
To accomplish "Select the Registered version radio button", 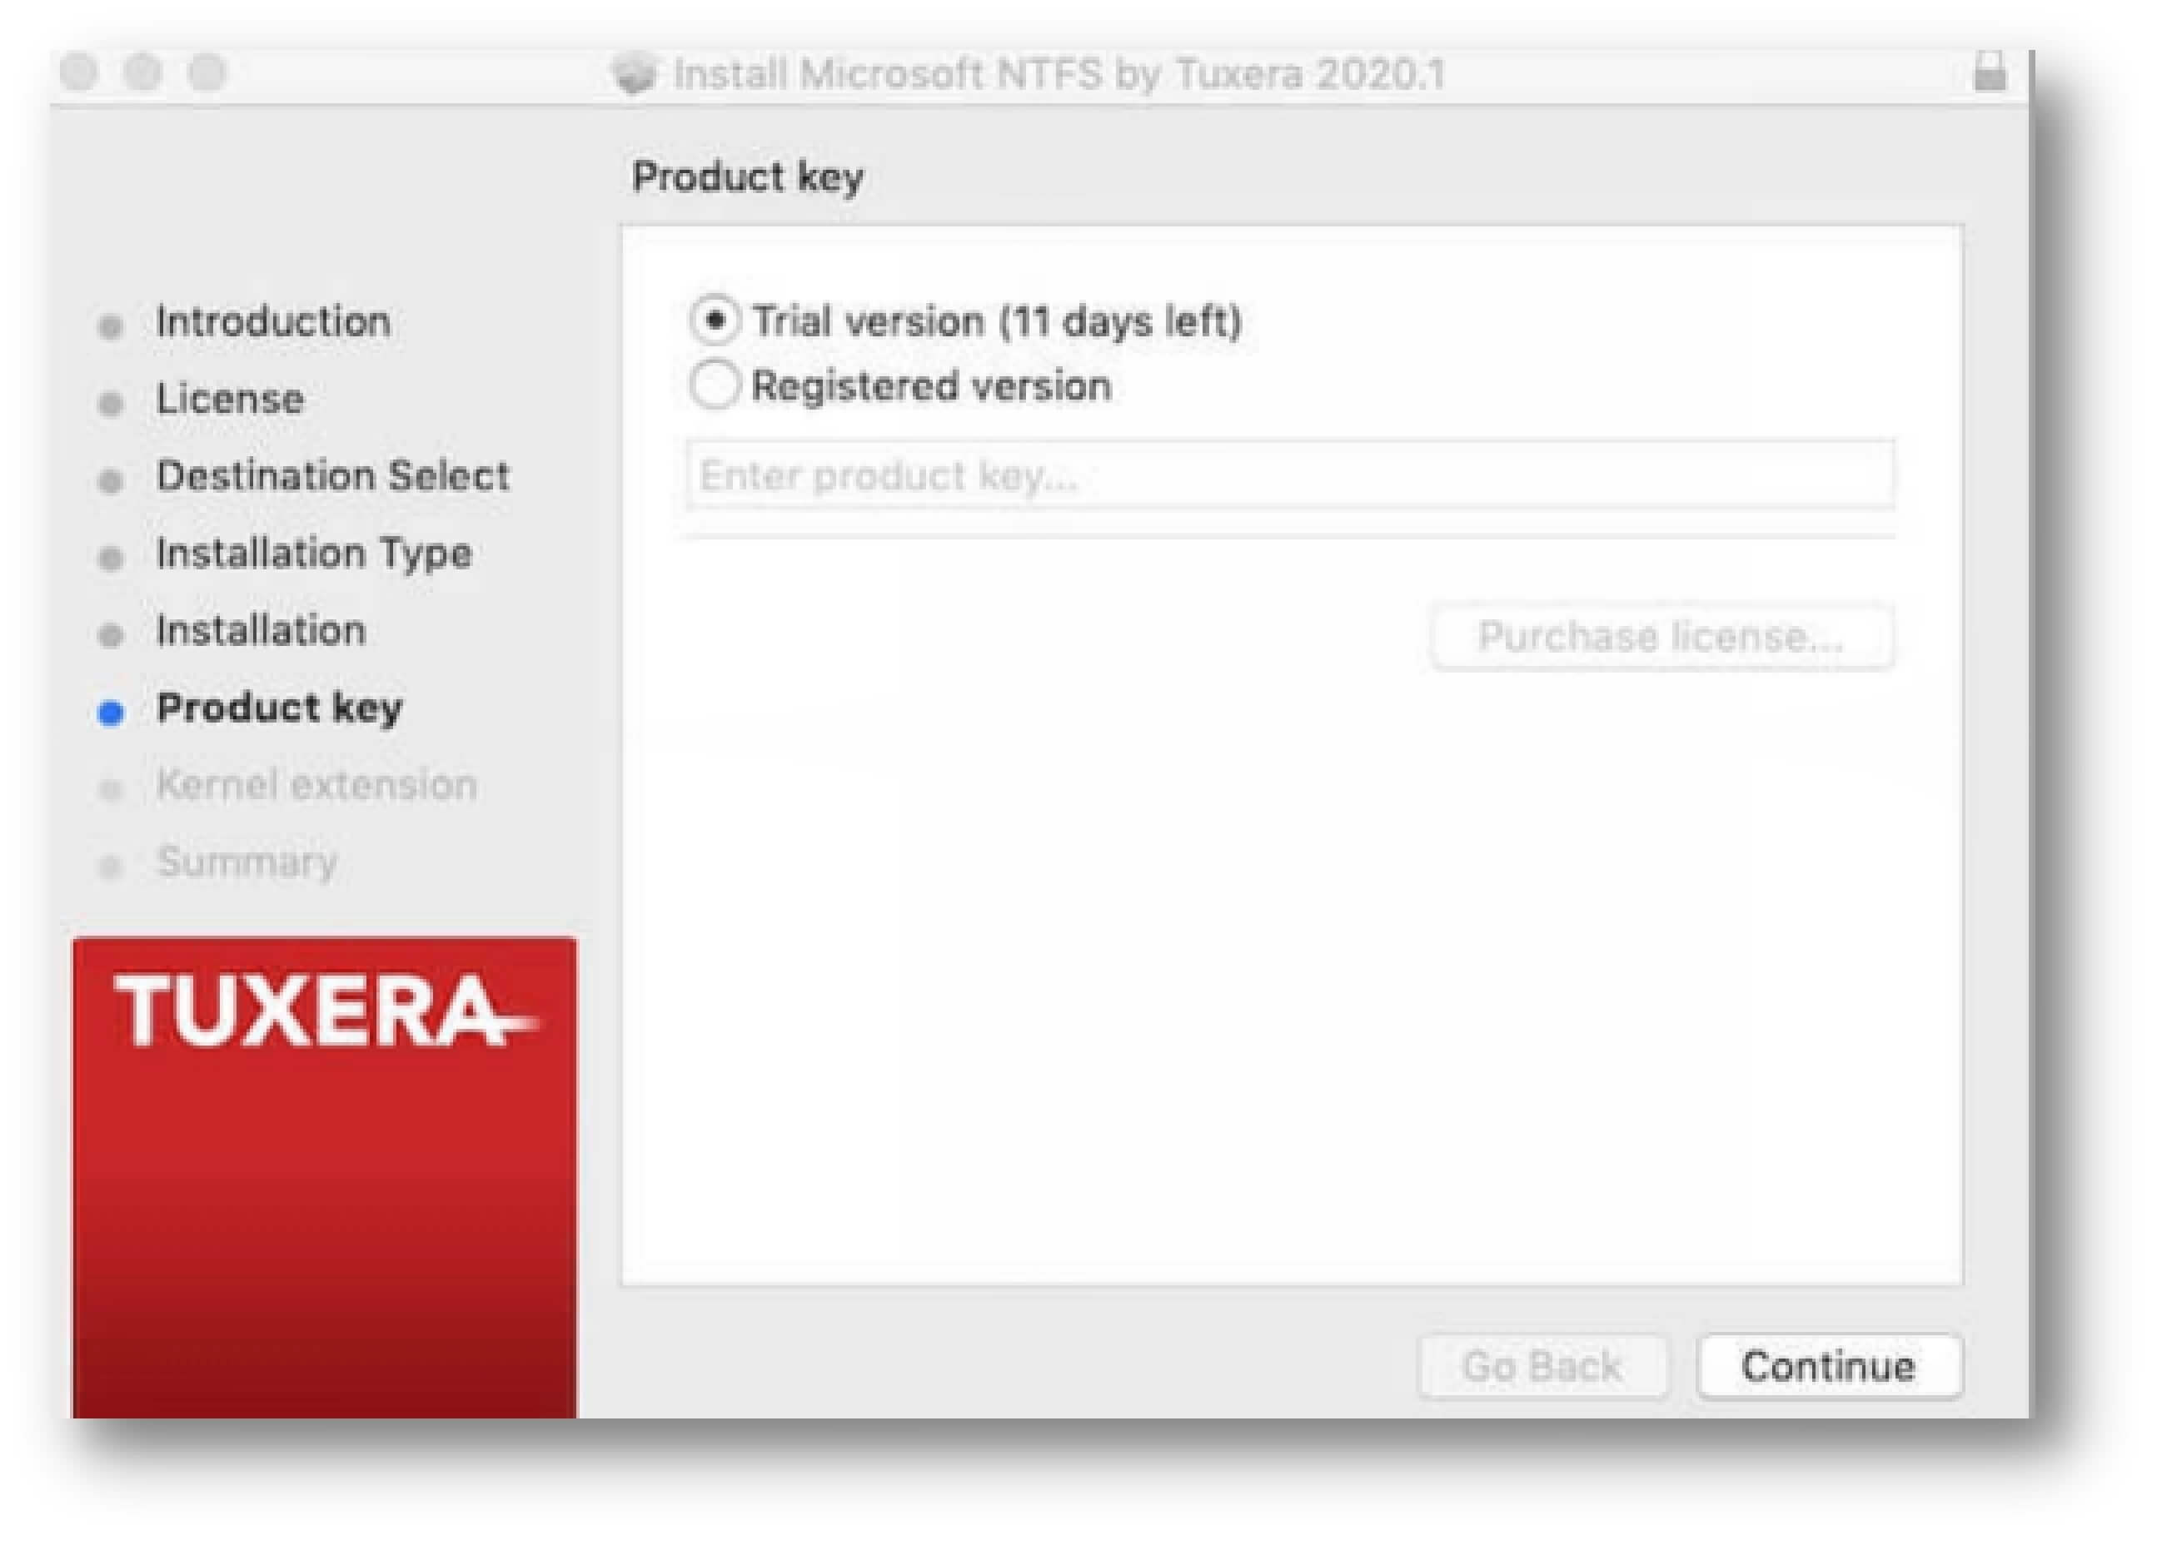I will (x=715, y=385).
